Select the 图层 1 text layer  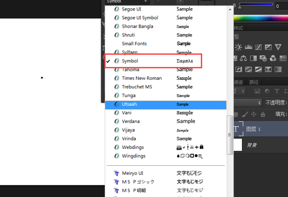pyautogui.click(x=261, y=129)
